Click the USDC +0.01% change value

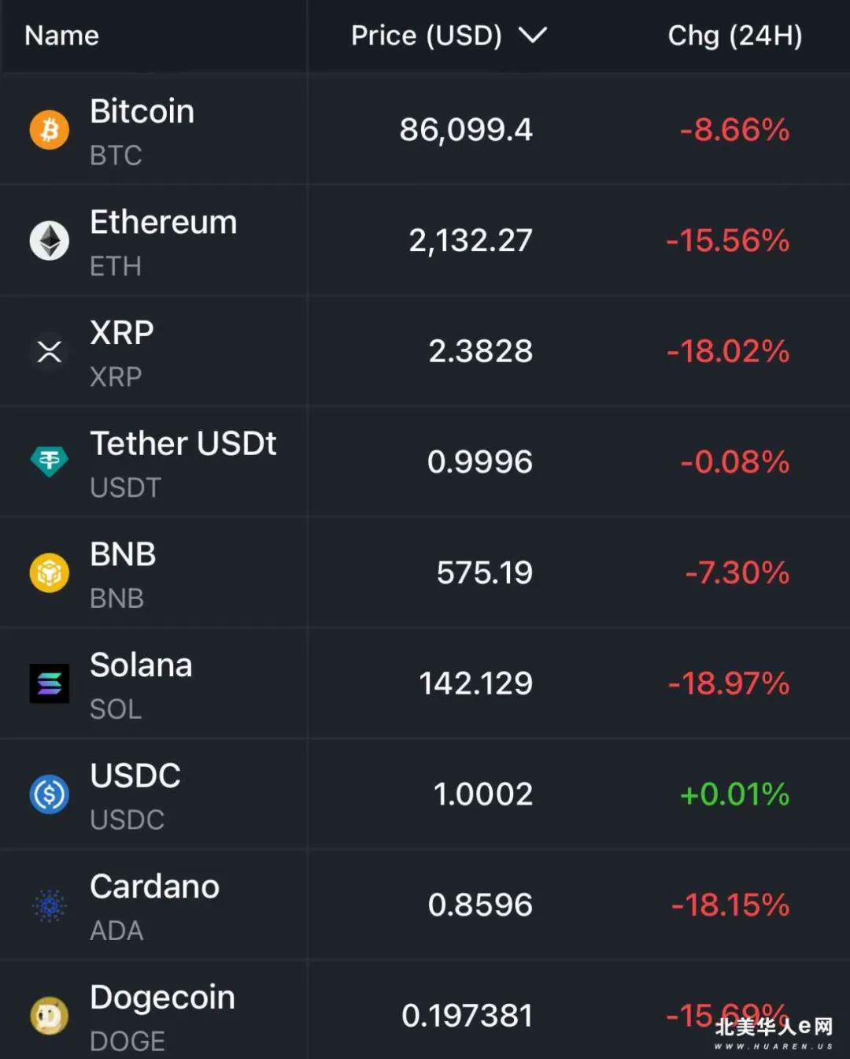coord(734,794)
